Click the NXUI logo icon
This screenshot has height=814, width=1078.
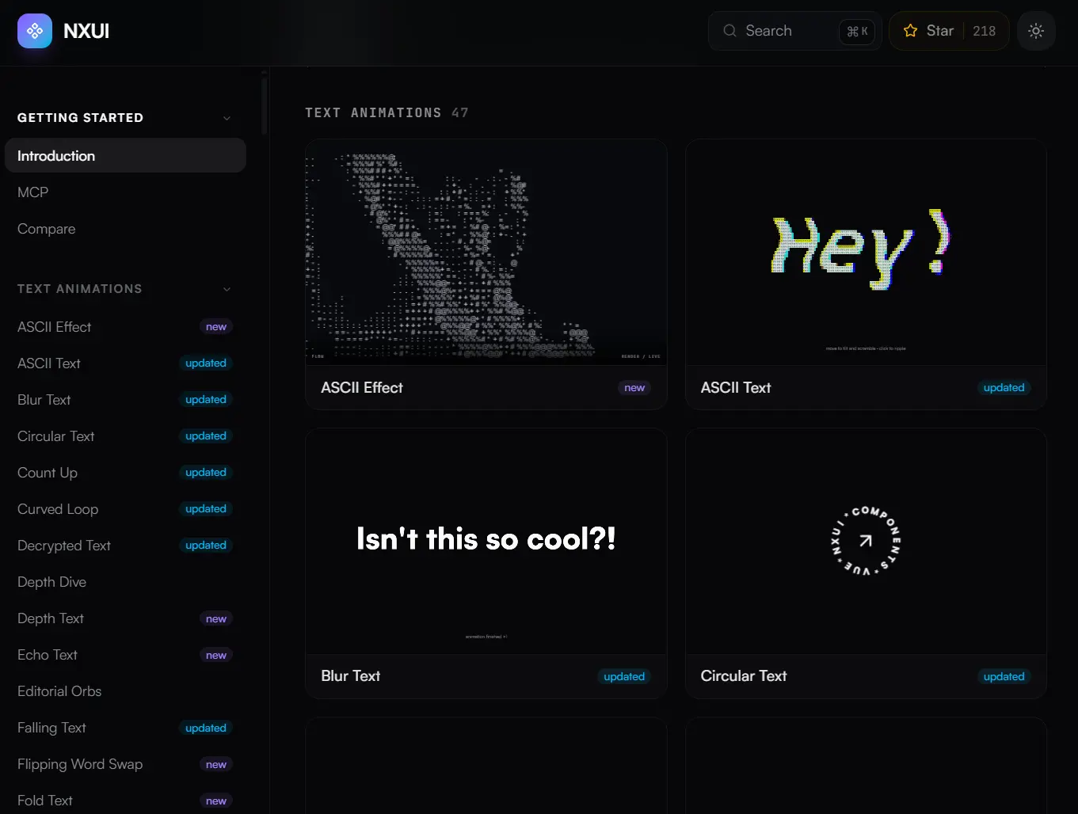tap(35, 31)
